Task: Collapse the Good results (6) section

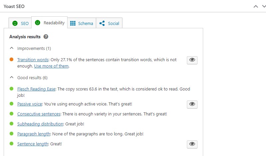Action: click(x=12, y=78)
